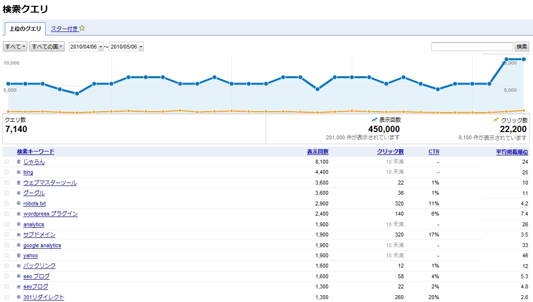Image resolution: width=533 pixels, height=302 pixels.
Task: Star the サブドメイン query row
Action: click(x=6, y=235)
